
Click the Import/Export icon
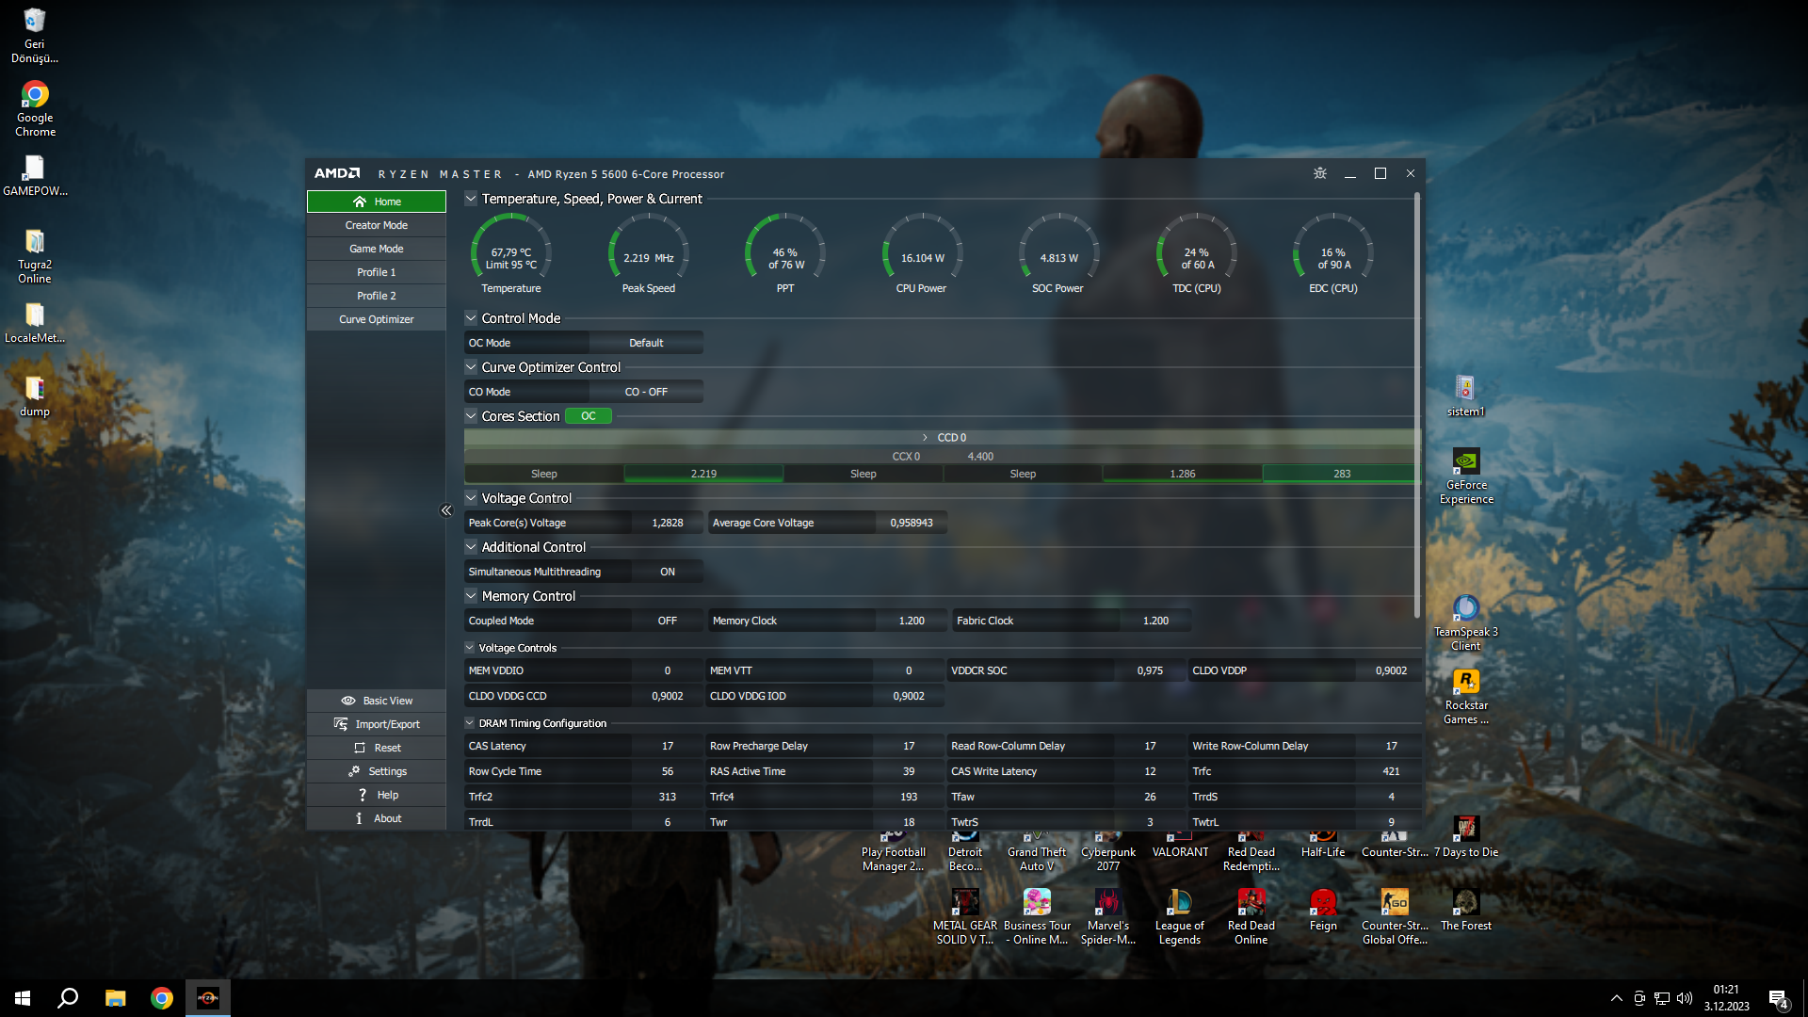pos(341,724)
